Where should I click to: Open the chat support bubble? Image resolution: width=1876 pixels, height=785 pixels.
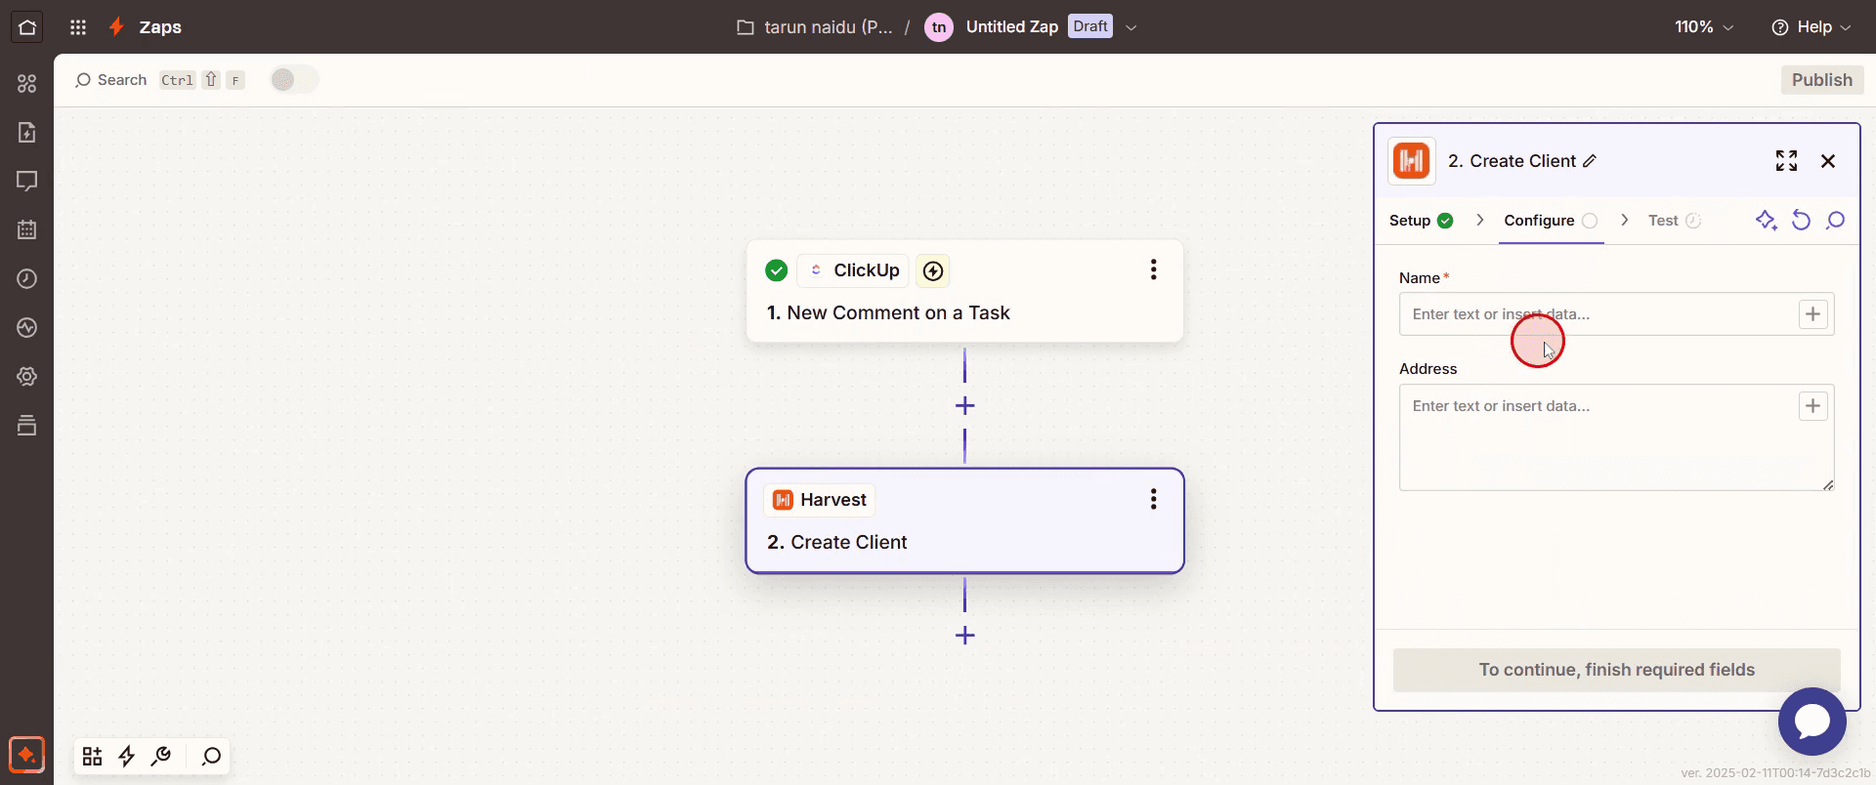[1812, 722]
